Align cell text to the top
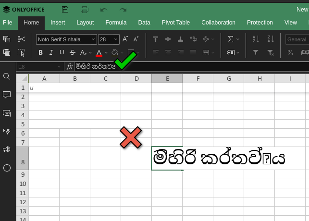The width and height of the screenshot is (309, 221). (x=155, y=39)
